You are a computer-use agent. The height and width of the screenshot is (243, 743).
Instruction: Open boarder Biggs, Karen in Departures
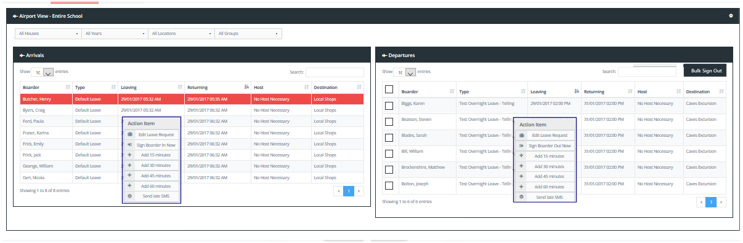click(x=413, y=104)
